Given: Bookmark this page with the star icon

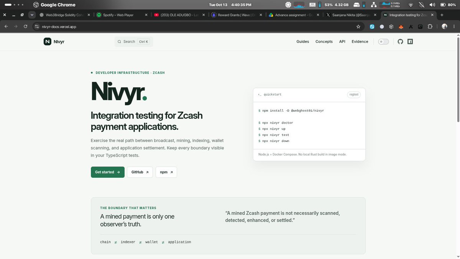Looking at the screenshot, I should (358, 26).
